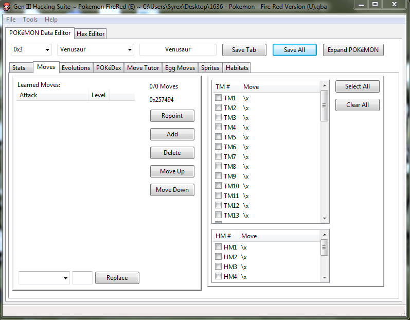This screenshot has height=320, width=410.
Task: Click the TM list scroll-up arrow
Action: pos(325,85)
